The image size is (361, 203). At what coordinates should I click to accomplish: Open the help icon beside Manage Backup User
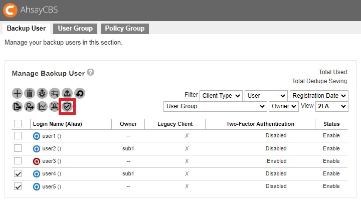coord(90,72)
